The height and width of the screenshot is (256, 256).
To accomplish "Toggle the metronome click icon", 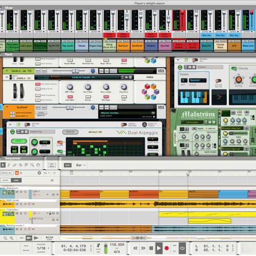I will point(98,246).
